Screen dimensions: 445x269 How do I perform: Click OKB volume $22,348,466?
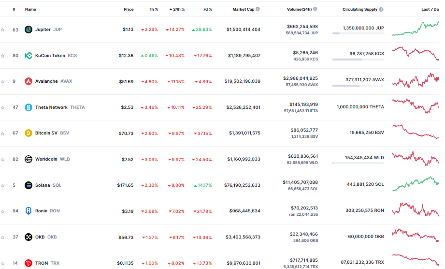(x=303, y=234)
